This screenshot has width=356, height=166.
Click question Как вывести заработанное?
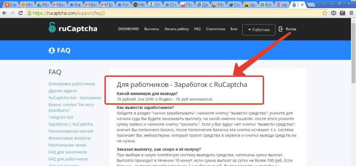[x=146, y=107]
